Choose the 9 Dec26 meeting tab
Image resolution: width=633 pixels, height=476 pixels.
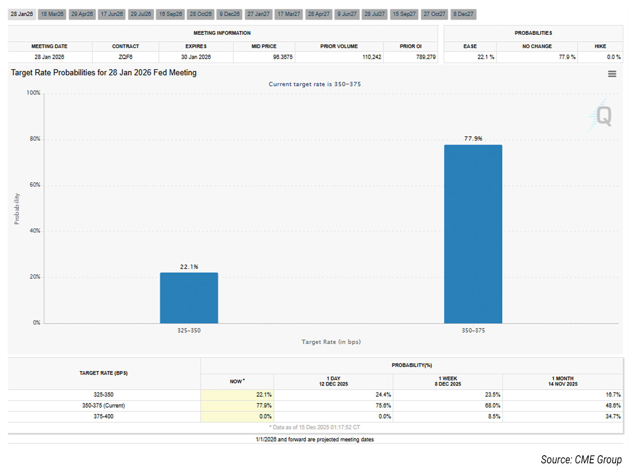[230, 14]
